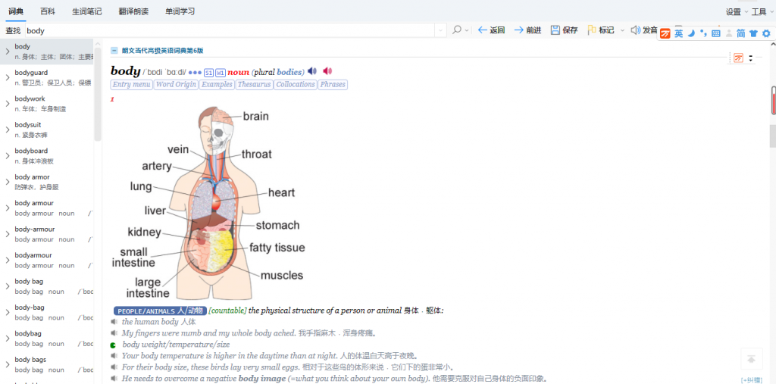Click the word list scrollbar thumb
776x384 pixels.
98,94
